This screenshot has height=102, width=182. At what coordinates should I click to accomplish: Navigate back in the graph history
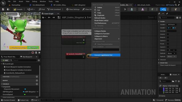tap(49, 18)
